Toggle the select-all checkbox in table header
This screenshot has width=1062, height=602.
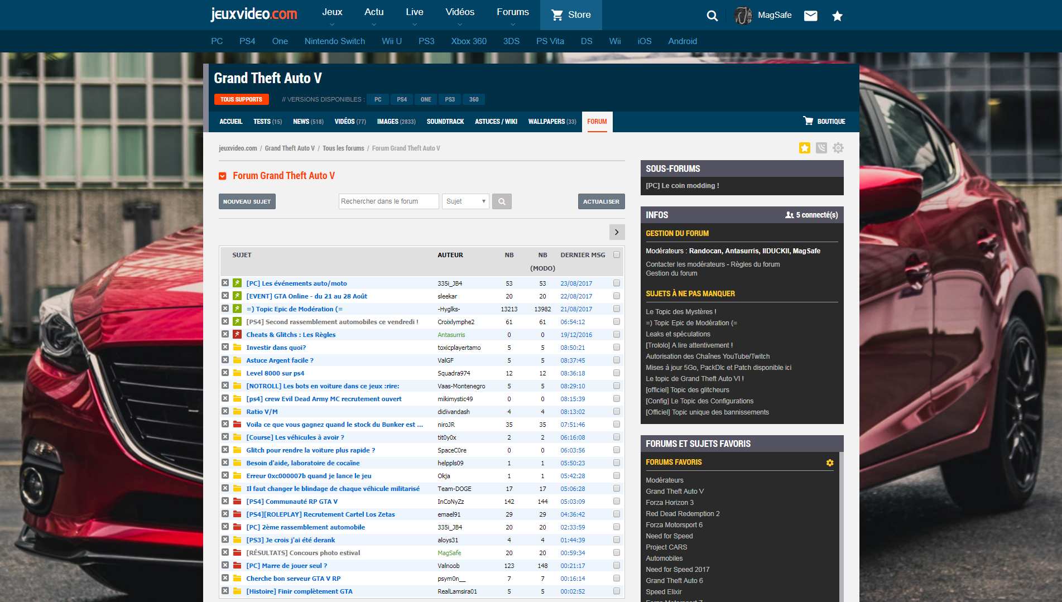click(617, 254)
